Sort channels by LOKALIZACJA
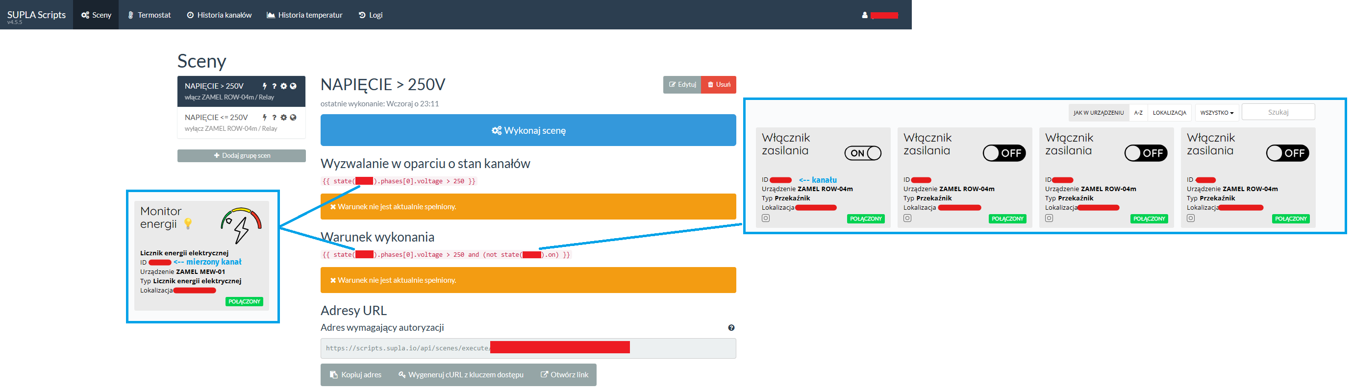Screen dimensions: 1353x392 coord(1169,113)
